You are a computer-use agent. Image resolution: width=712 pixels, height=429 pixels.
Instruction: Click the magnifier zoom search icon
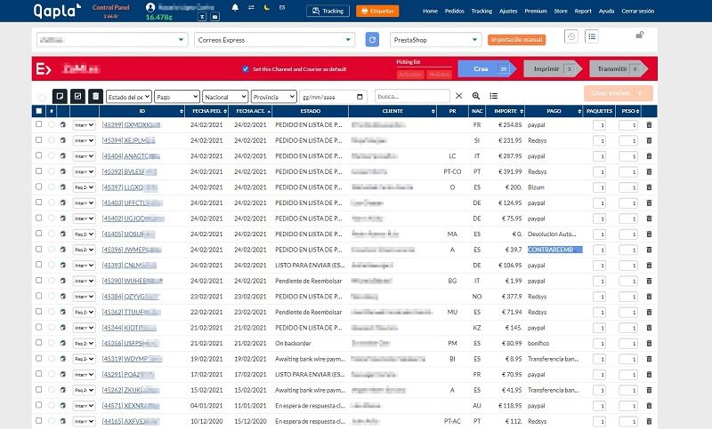pyautogui.click(x=476, y=96)
